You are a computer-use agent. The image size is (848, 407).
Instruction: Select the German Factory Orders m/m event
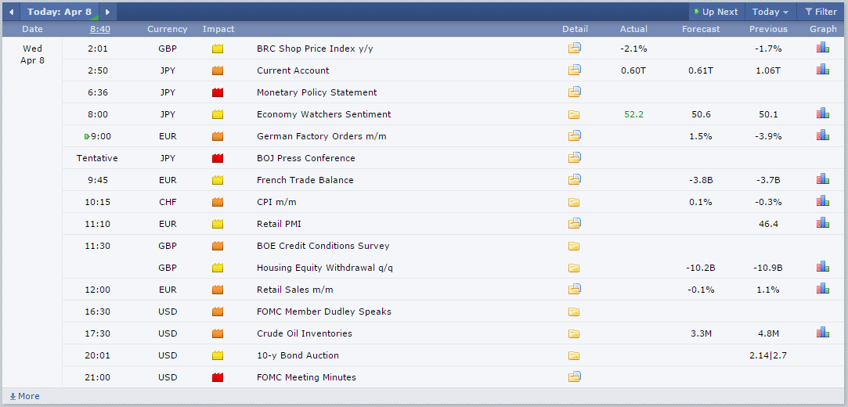pyautogui.click(x=322, y=136)
